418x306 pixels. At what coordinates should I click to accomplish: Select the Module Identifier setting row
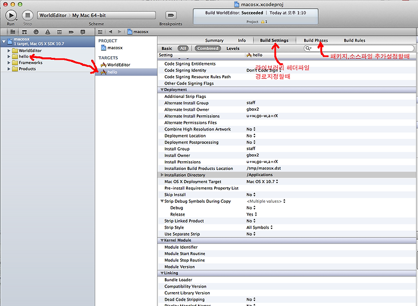pyautogui.click(x=287, y=247)
